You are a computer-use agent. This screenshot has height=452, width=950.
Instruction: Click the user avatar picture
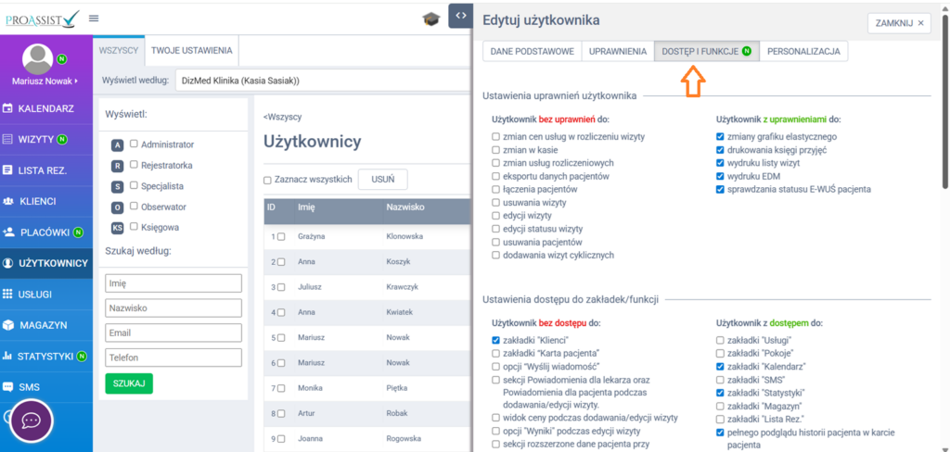37,59
